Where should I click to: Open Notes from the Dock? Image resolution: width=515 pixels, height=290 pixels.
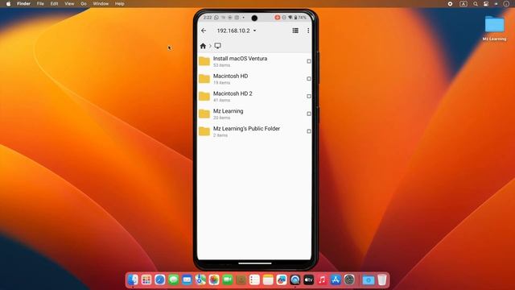pos(268,280)
